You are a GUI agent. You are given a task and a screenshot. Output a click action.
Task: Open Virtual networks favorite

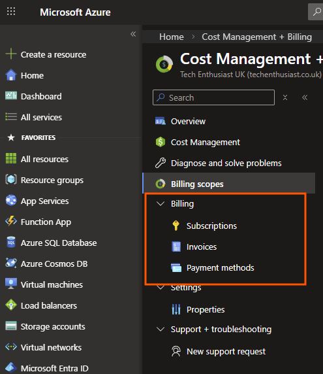coord(51,348)
